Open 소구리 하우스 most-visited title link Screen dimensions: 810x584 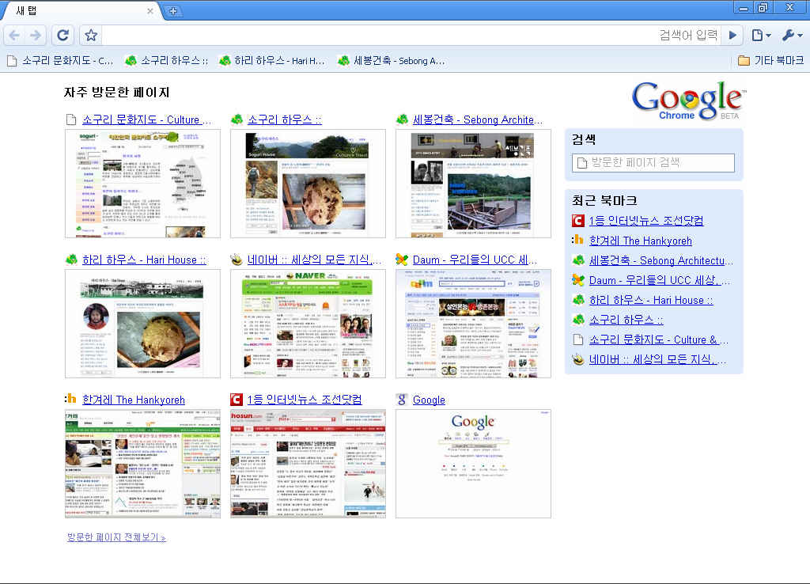coord(285,120)
